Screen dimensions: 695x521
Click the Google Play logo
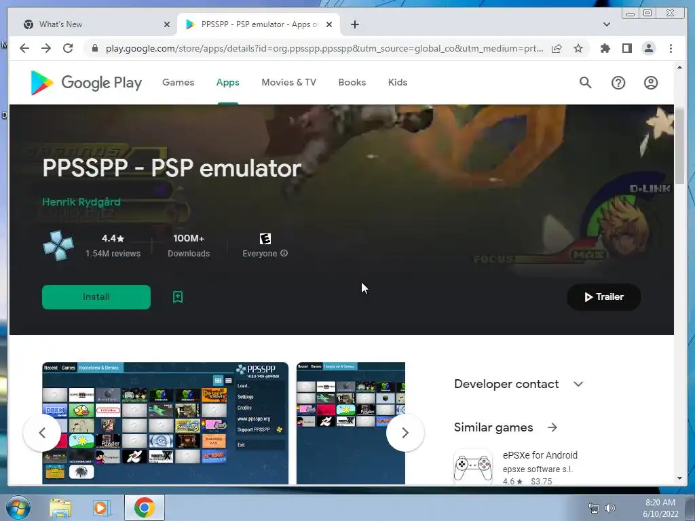pos(86,82)
